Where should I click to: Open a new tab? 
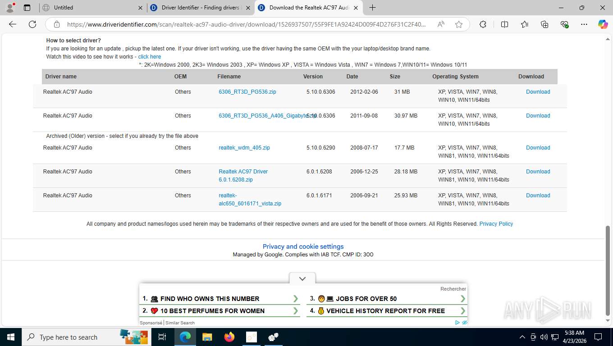(372, 8)
